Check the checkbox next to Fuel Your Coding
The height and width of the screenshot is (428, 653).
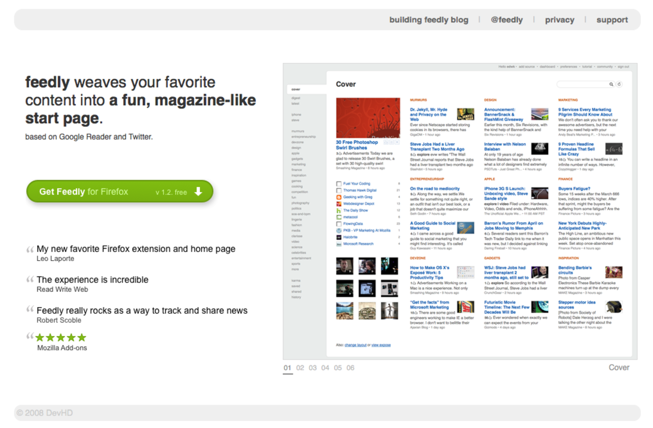click(339, 184)
